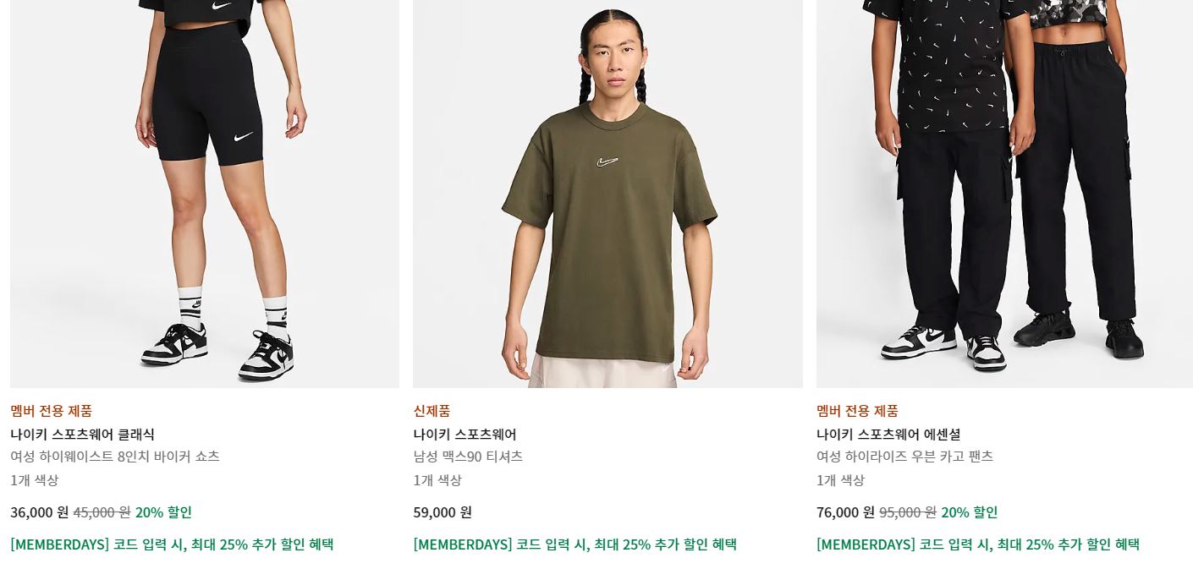Click the 신제품 badge on the t-shirt

tap(432, 411)
